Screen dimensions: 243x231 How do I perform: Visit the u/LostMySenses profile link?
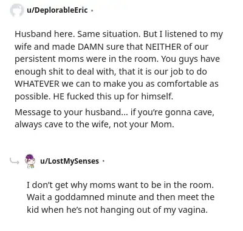click(69, 161)
